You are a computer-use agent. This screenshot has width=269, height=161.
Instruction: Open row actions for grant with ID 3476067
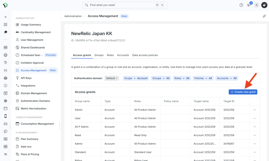[x=255, y=143]
